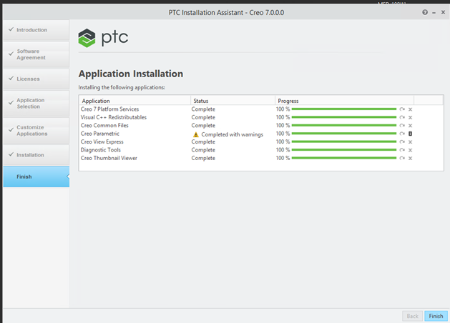Click the Installing the following applications text

122,87
